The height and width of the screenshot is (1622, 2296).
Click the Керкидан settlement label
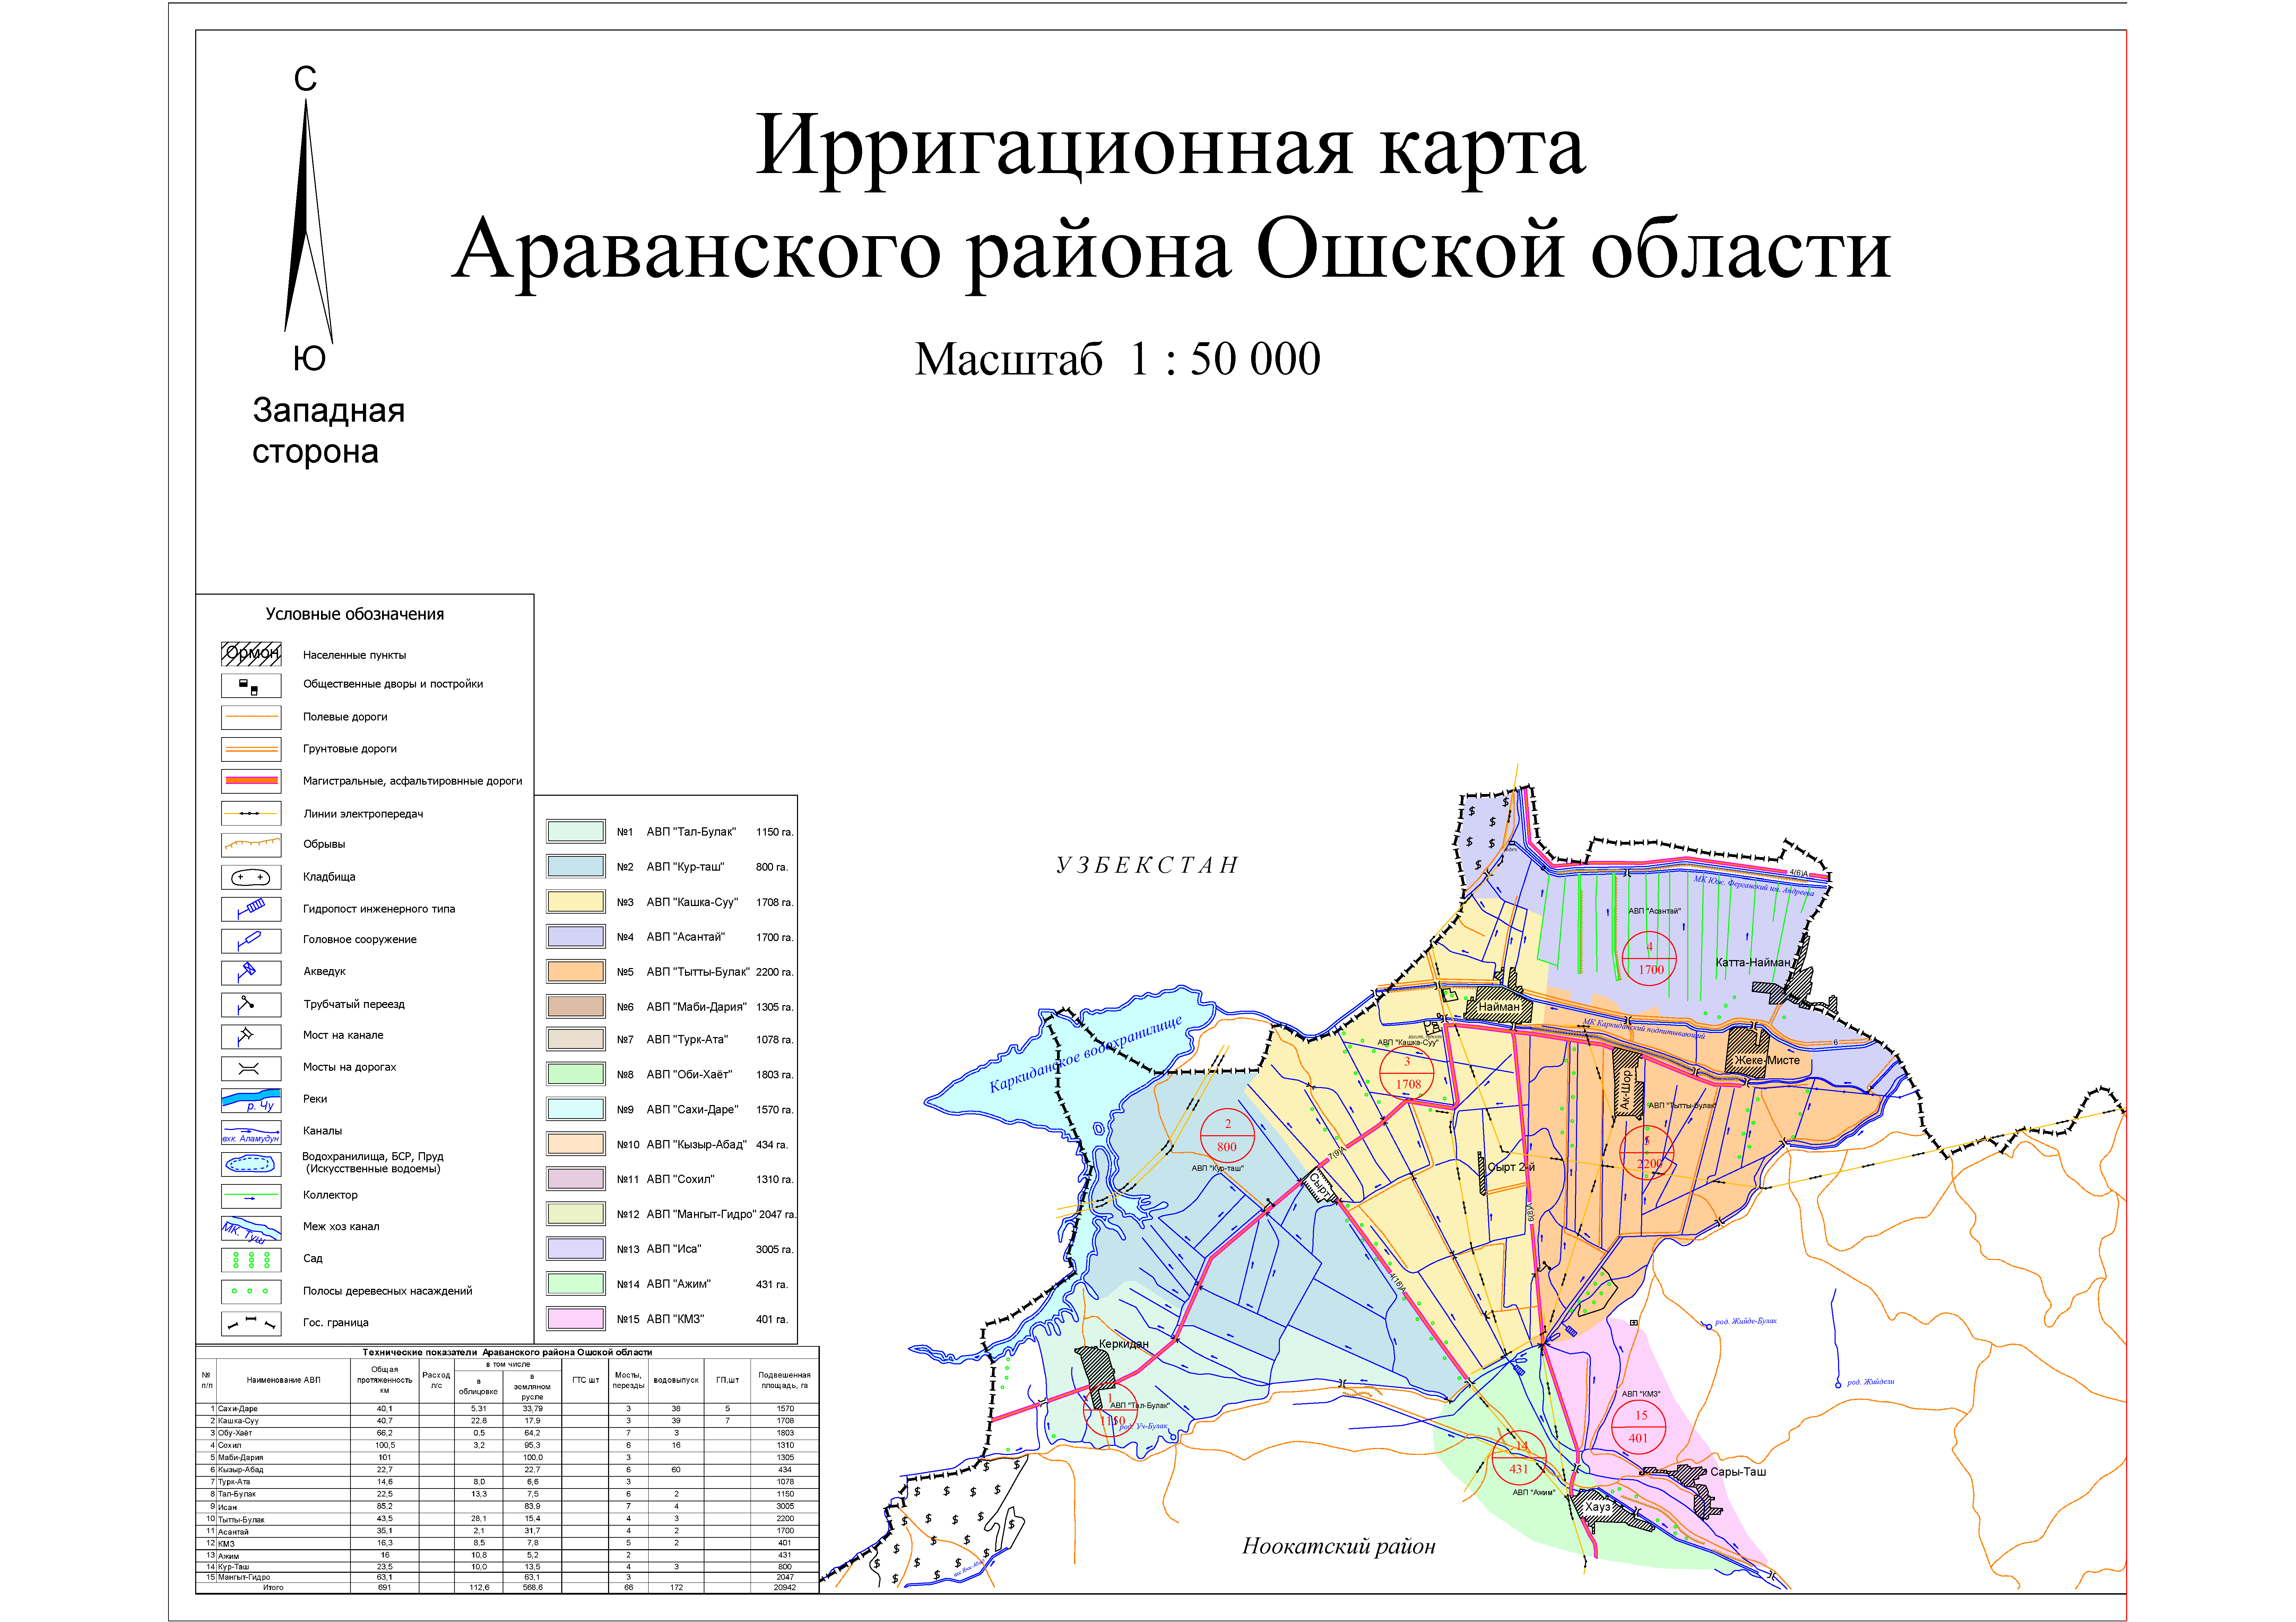click(x=1124, y=1344)
